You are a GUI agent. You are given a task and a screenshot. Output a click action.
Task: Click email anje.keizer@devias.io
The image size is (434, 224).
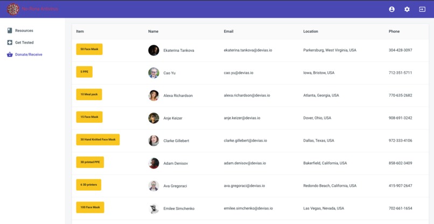pos(242,118)
